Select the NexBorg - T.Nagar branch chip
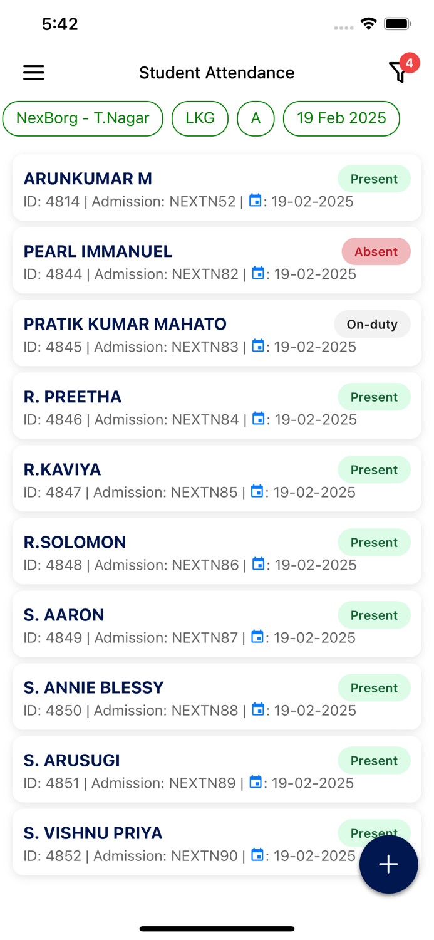The image size is (434, 940). (x=83, y=118)
